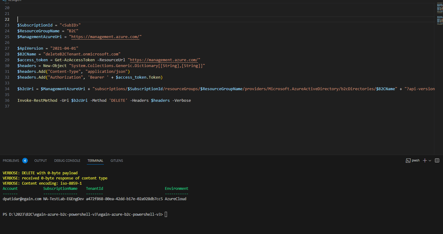Click Get-AzAccessToken command on line 29
Screen dimensions: 443x234
pos(75,60)
